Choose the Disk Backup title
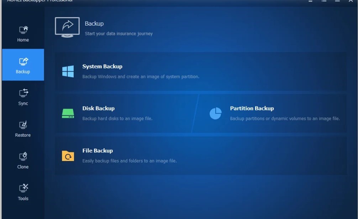 click(x=99, y=109)
